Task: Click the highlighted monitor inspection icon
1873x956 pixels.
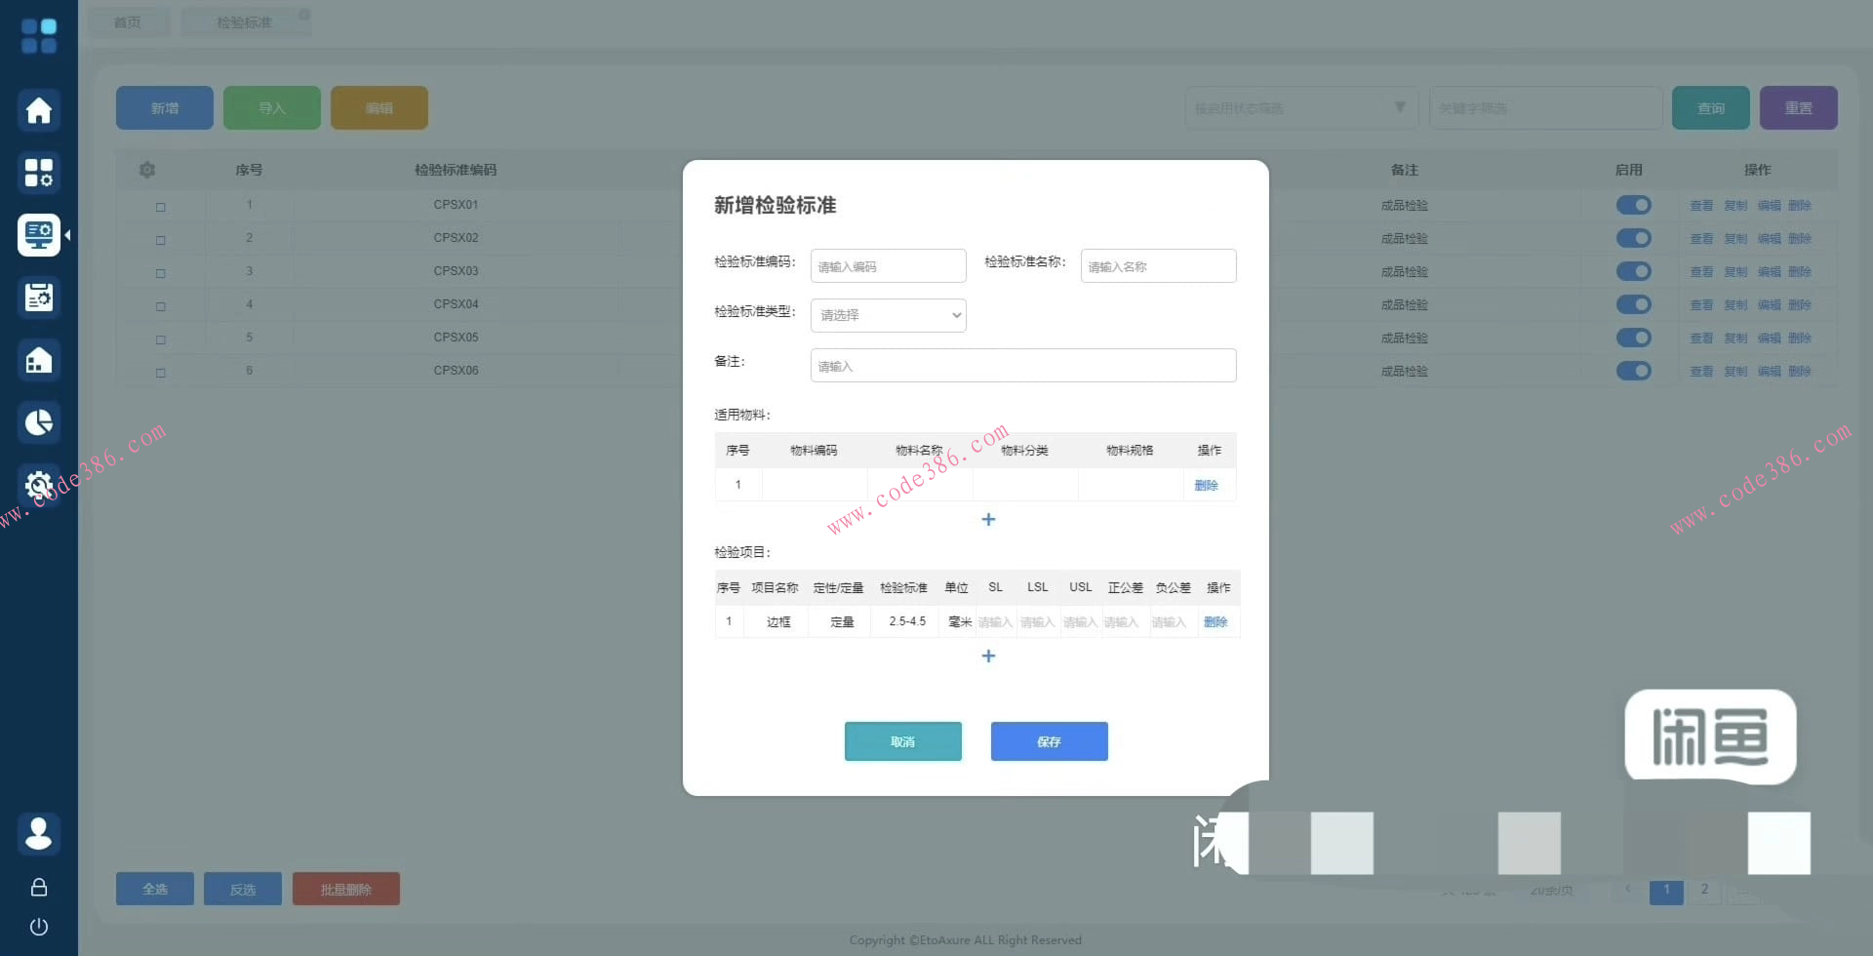Action: click(x=39, y=234)
